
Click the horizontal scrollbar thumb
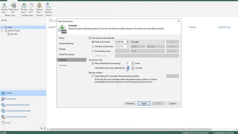(x=130, y=130)
